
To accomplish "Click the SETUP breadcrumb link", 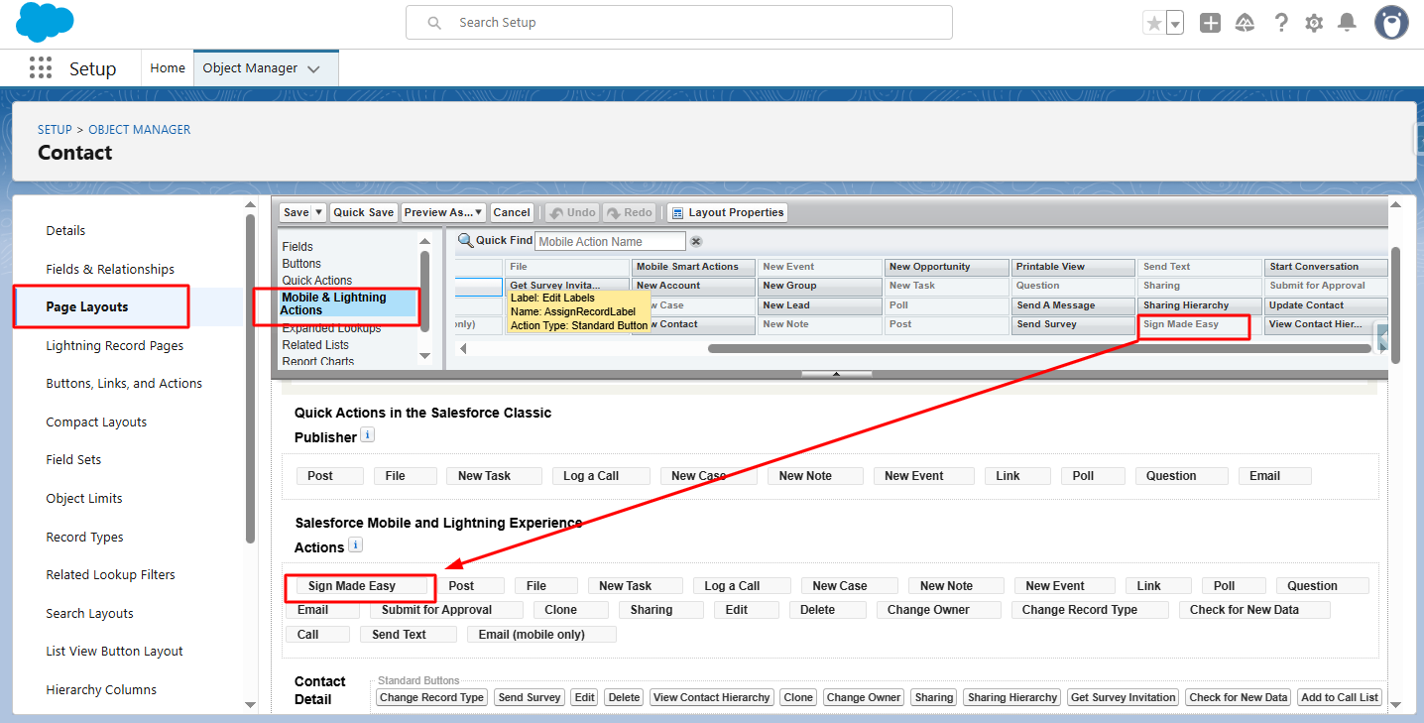I will click(55, 130).
